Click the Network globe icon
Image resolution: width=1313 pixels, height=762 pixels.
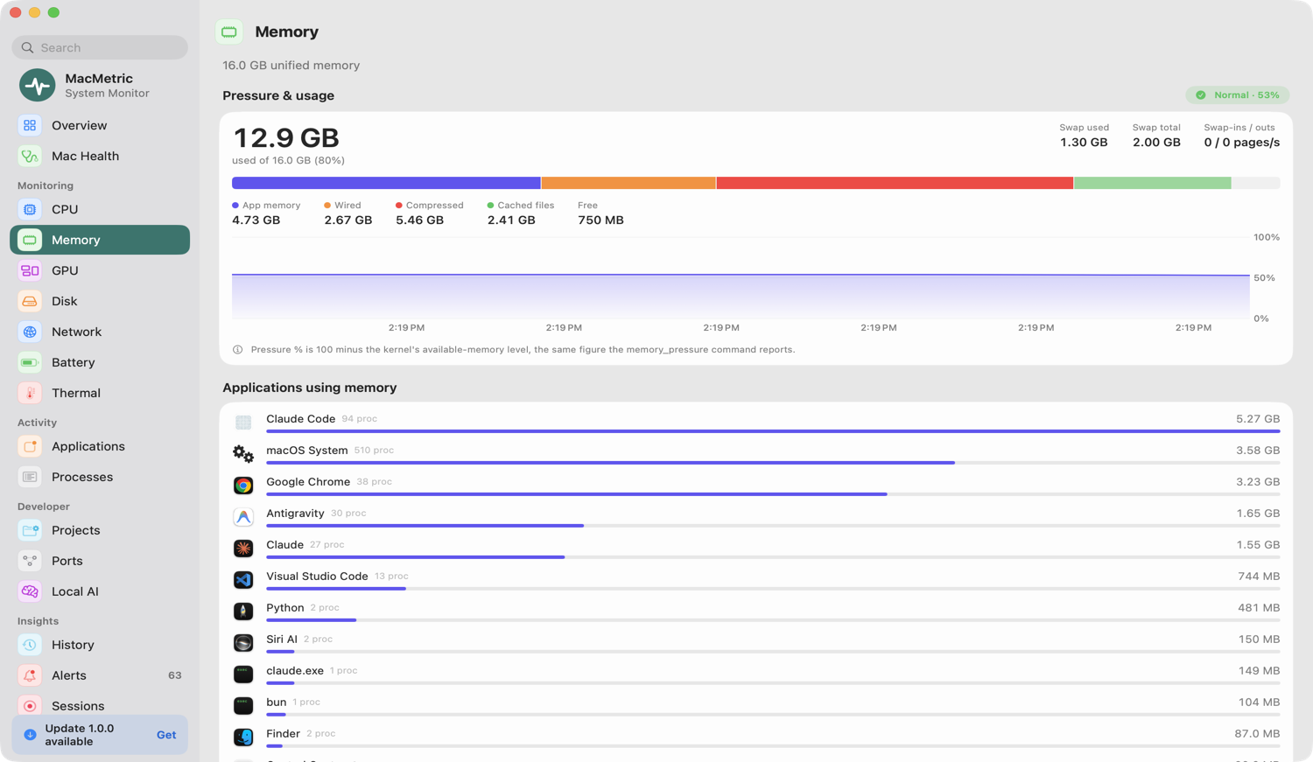[30, 332]
